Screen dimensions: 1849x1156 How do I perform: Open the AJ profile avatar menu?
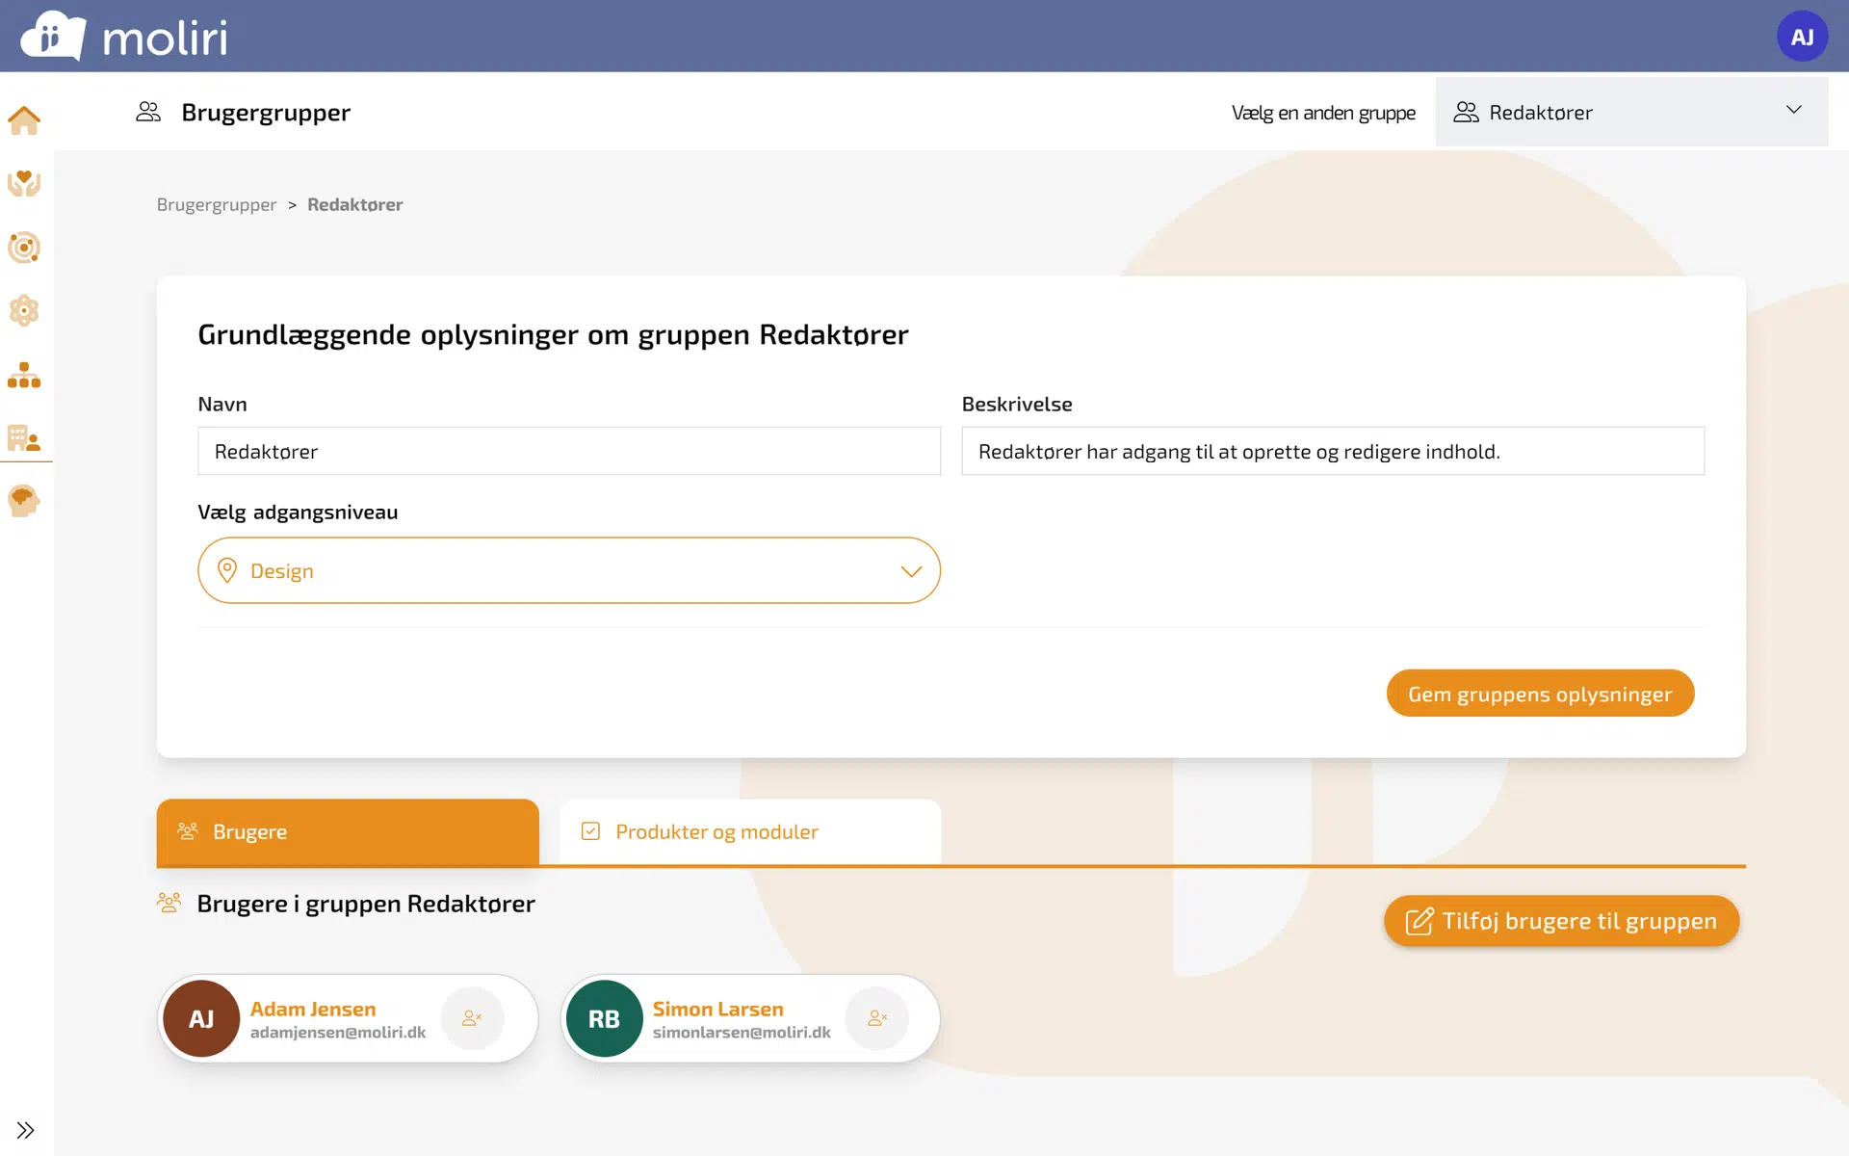point(1801,37)
